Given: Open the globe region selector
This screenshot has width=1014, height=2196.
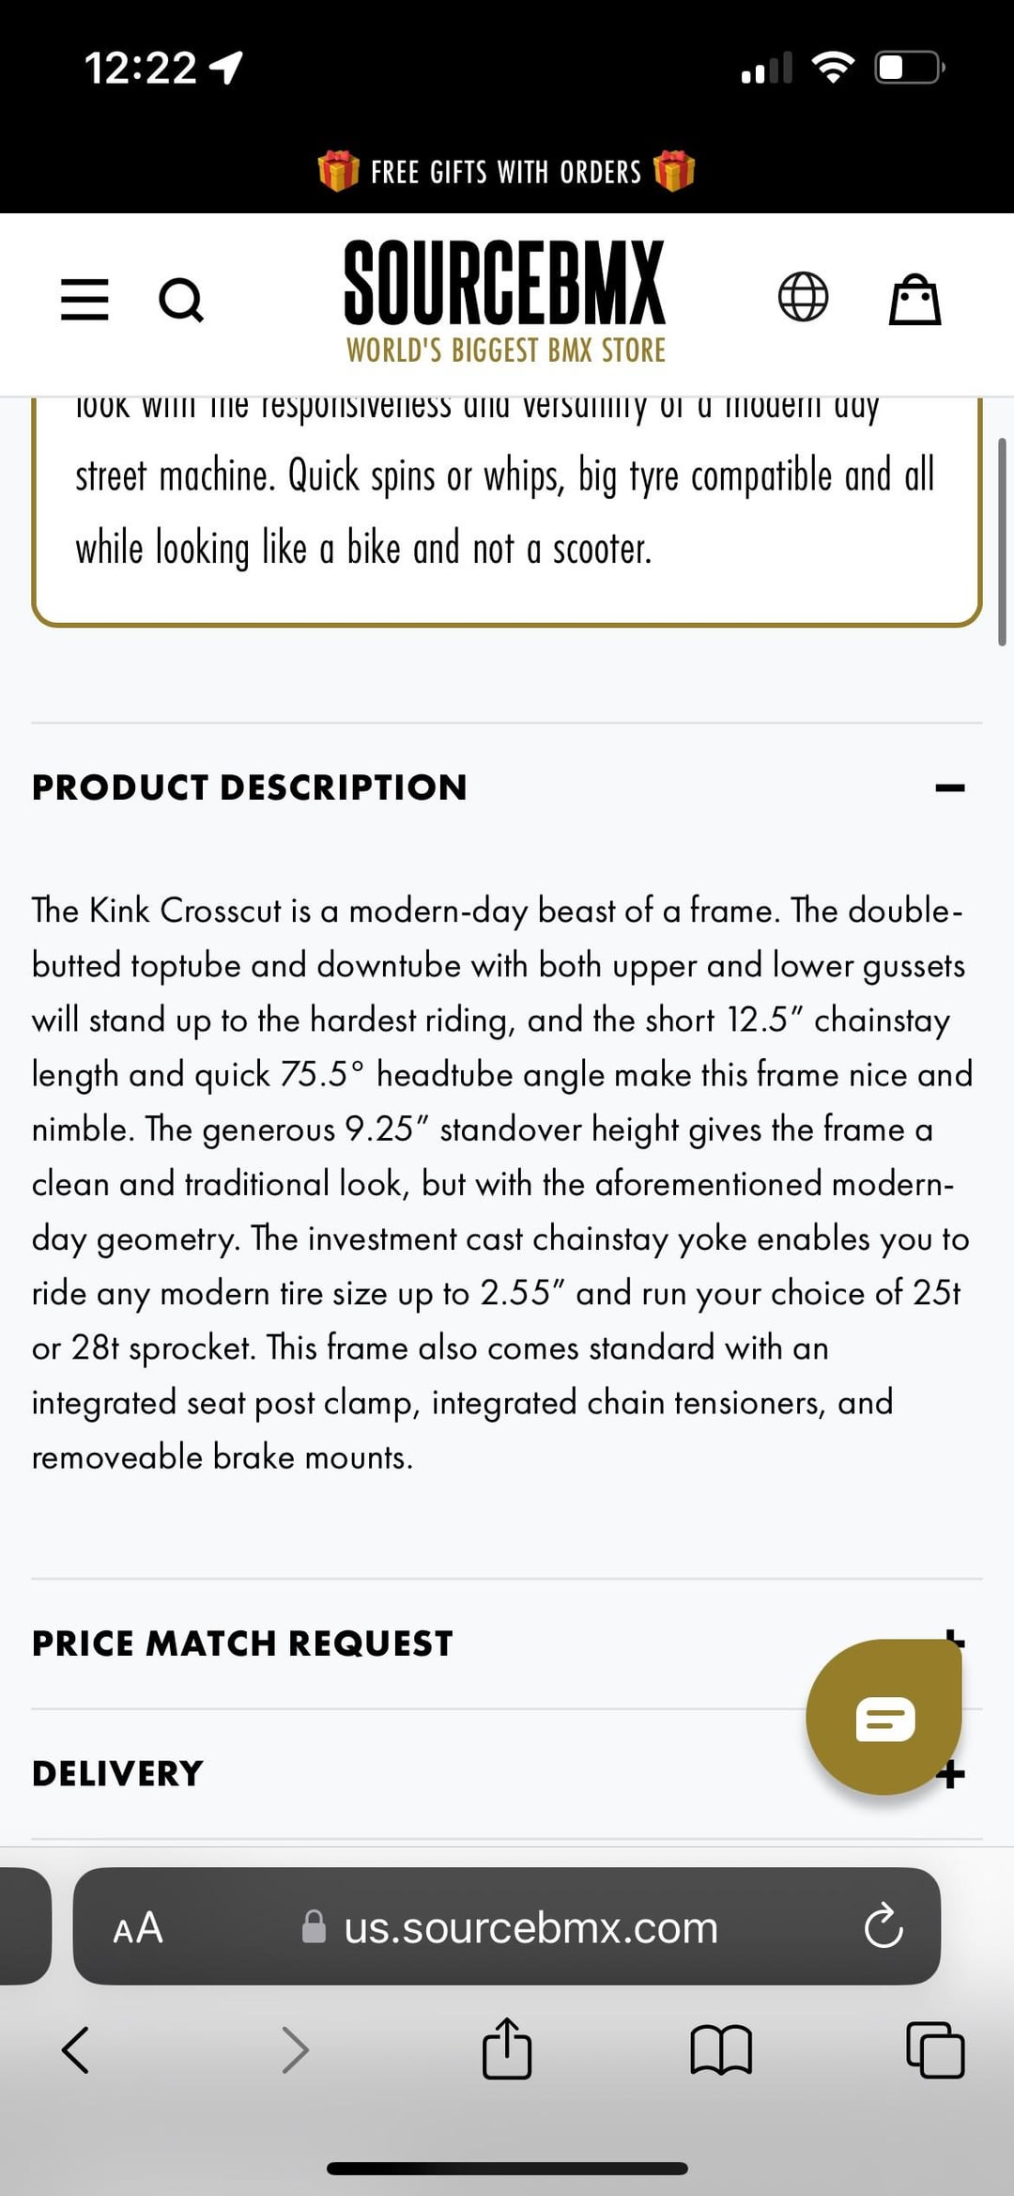Looking at the screenshot, I should coord(804,297).
